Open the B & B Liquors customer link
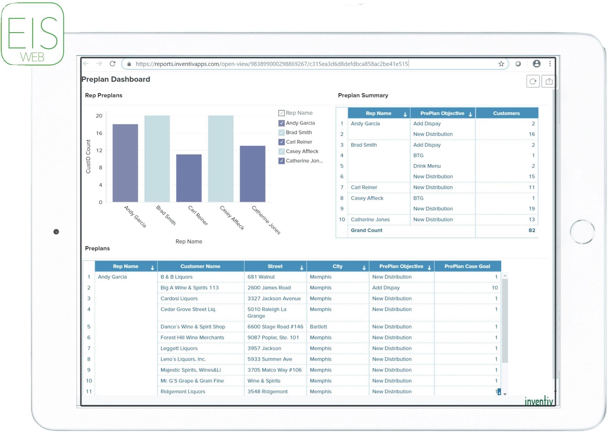Screen dimensions: 609x433 [x=176, y=277]
